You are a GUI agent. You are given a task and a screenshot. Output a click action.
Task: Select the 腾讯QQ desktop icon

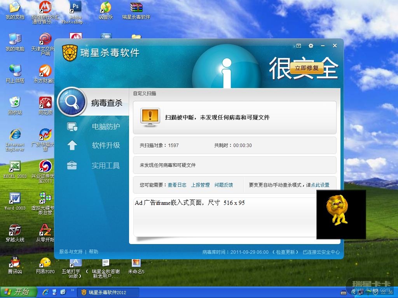(x=15, y=265)
